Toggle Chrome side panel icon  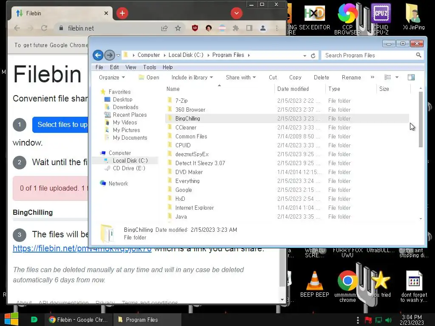tap(249, 28)
